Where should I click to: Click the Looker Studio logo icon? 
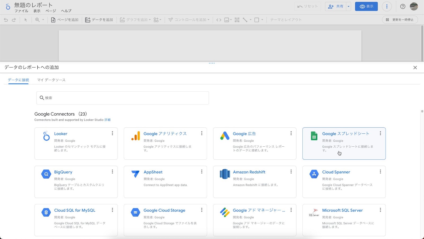tap(8, 7)
